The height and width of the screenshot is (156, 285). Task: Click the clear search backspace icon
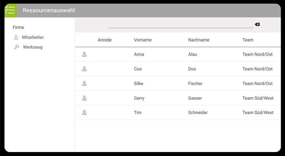tap(257, 25)
